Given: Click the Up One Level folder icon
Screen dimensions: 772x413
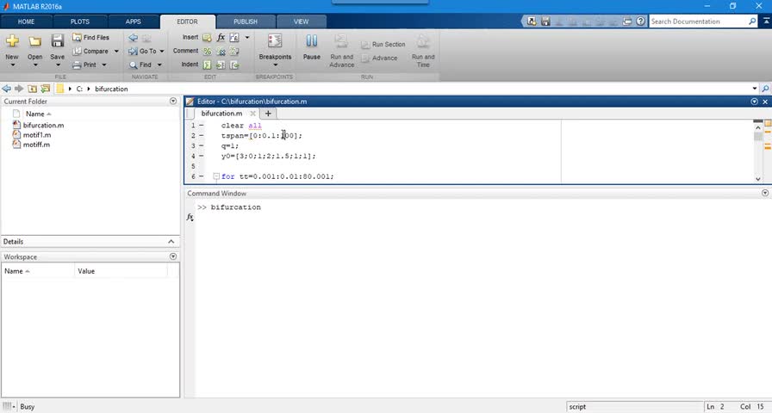Looking at the screenshot, I should tap(32, 89).
